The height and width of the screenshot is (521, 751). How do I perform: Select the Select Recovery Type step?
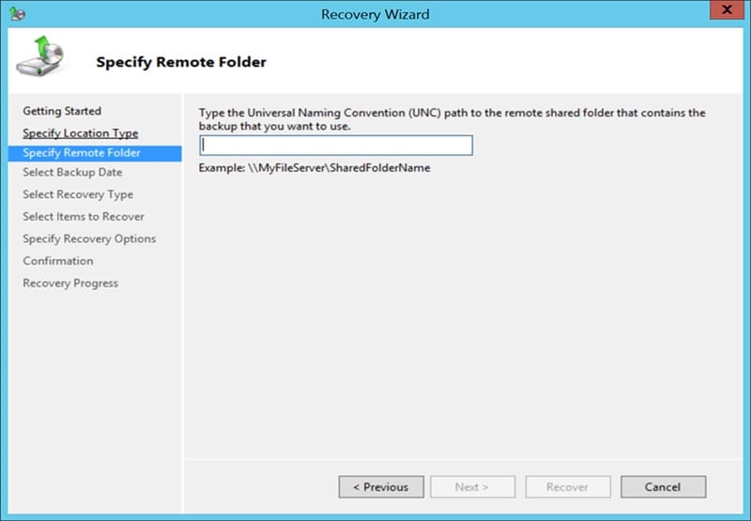(x=78, y=194)
